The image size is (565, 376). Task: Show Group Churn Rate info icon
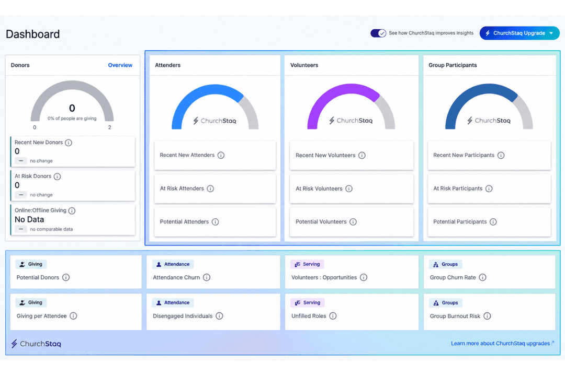[482, 277]
